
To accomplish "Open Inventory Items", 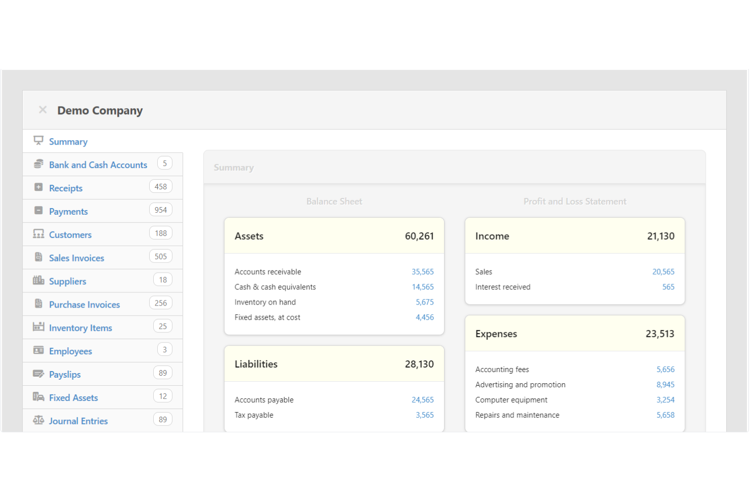I will coord(80,328).
